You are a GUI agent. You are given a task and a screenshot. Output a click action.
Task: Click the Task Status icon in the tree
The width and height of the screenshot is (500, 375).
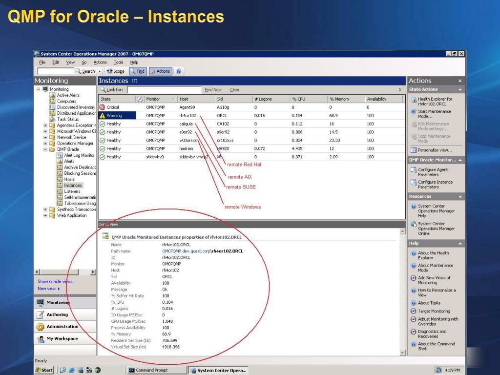52,119
